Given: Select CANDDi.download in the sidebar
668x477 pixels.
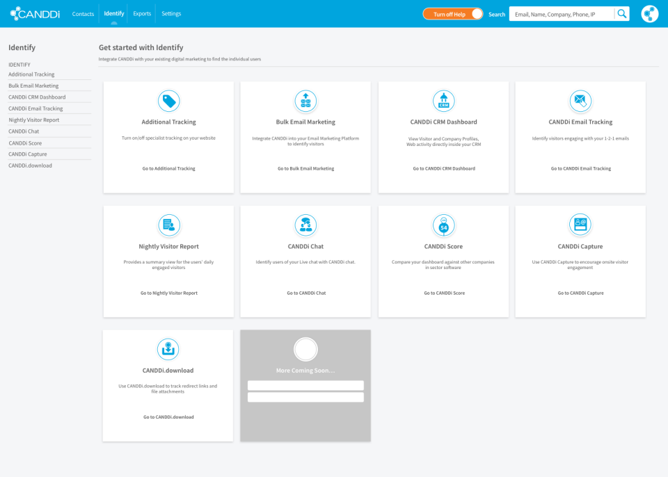Looking at the screenshot, I should coord(30,165).
